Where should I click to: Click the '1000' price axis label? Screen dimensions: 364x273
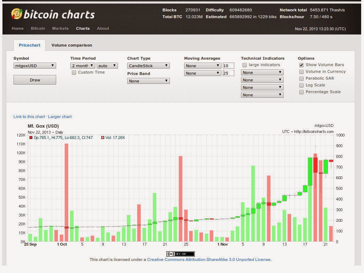pos(340,135)
